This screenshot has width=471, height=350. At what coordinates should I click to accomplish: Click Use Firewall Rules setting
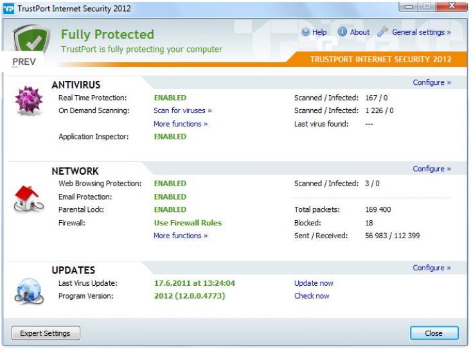(188, 223)
